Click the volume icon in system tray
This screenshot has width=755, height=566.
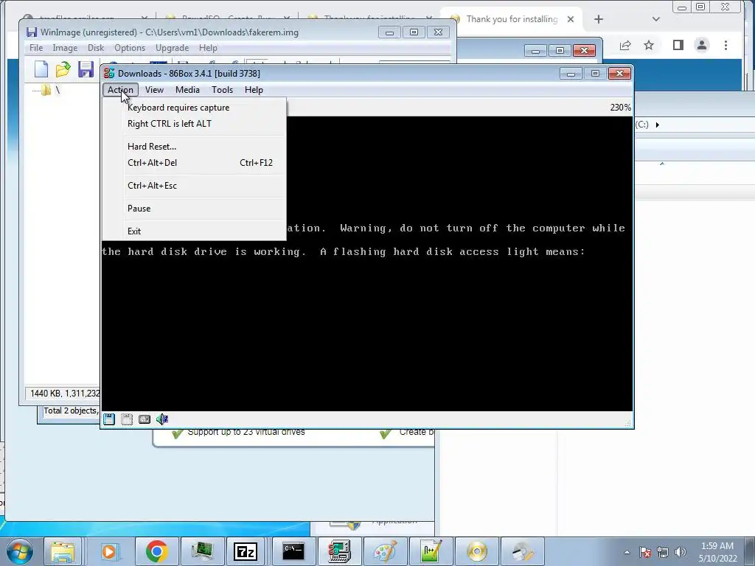(681, 552)
